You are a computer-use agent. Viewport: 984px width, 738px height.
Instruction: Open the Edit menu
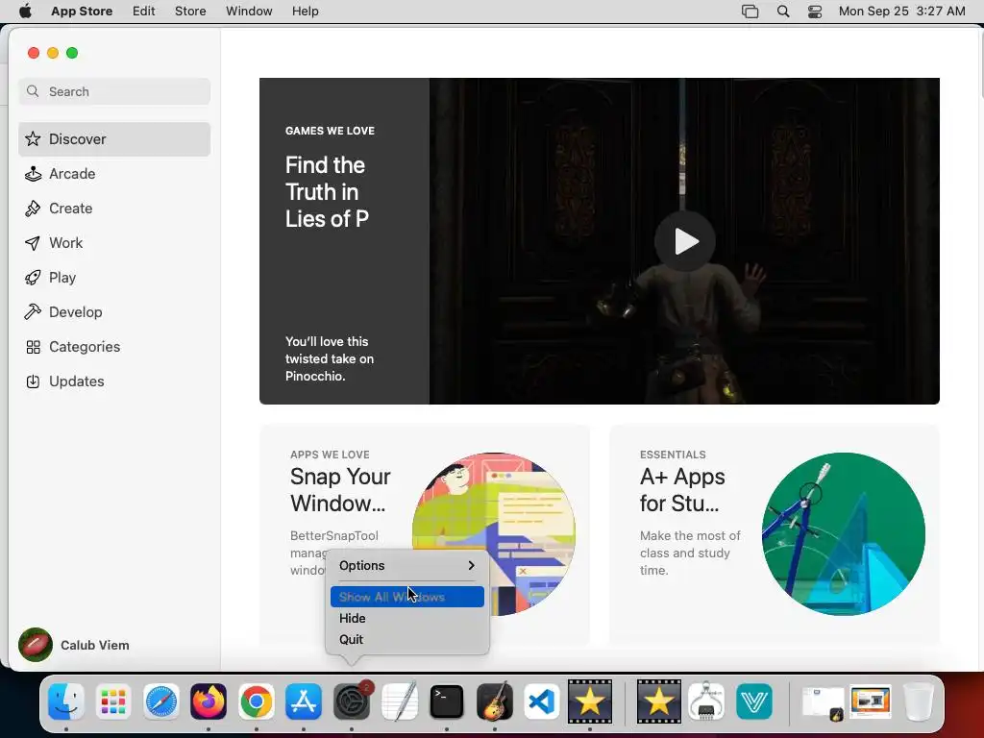pos(144,12)
